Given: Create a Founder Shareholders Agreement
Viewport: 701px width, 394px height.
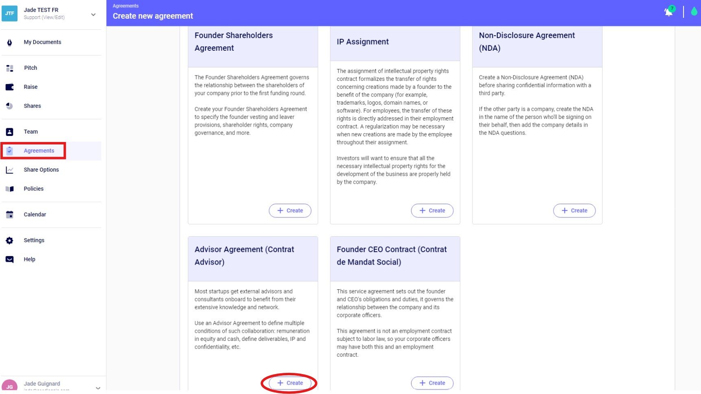Looking at the screenshot, I should pos(290,211).
